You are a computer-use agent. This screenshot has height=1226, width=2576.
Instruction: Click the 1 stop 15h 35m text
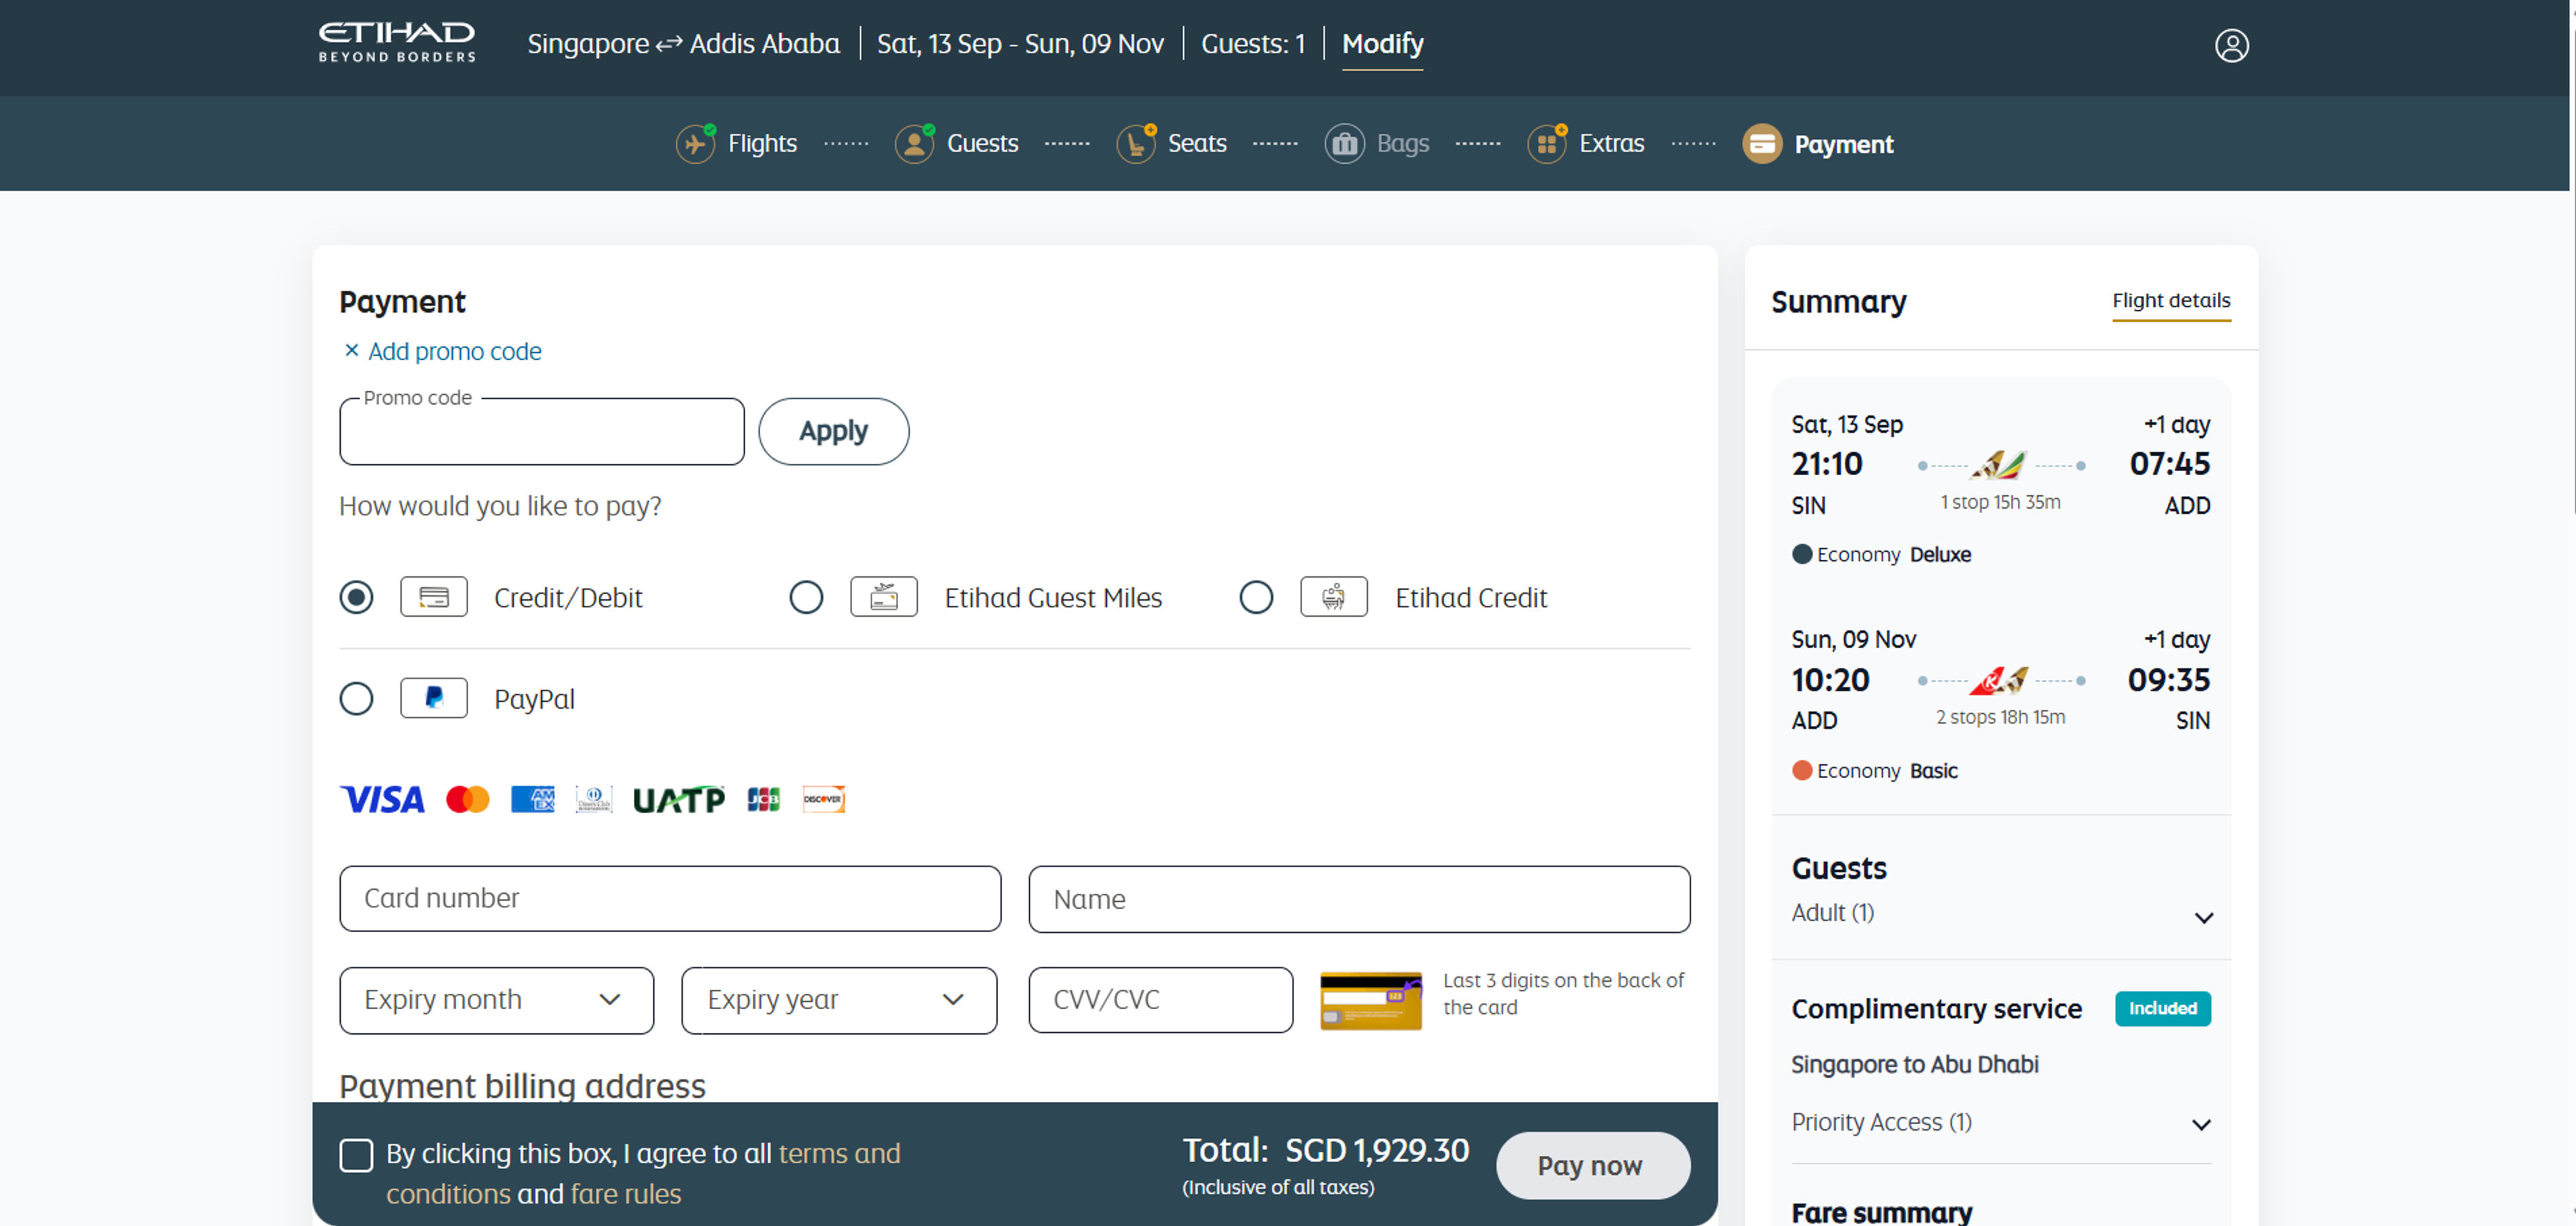pos(2000,502)
